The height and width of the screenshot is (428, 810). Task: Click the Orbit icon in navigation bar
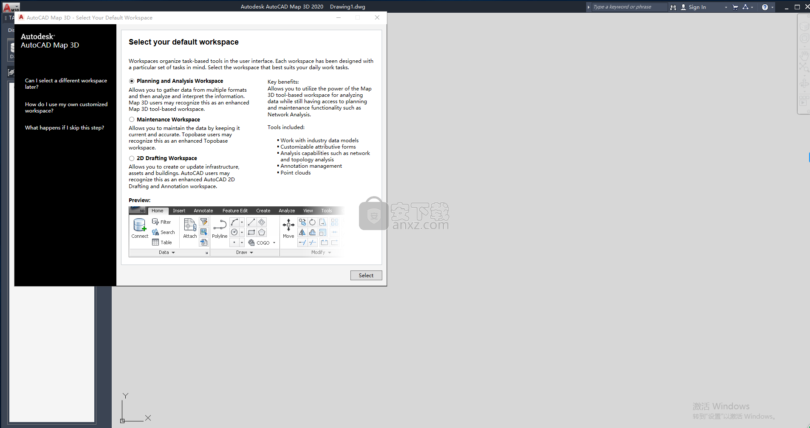[x=804, y=83]
